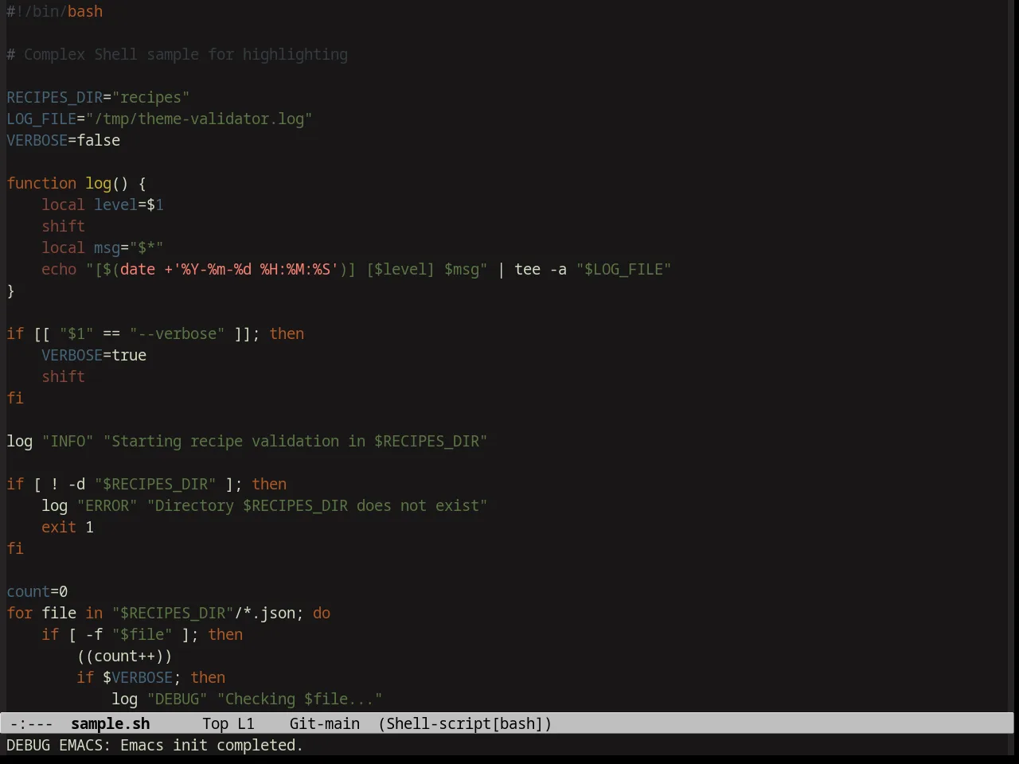The image size is (1019, 764).
Task: Click the "Checking $file..." debug string
Action: (x=300, y=700)
